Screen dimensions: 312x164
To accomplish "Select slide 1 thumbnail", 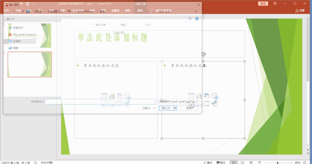I will (30, 36).
